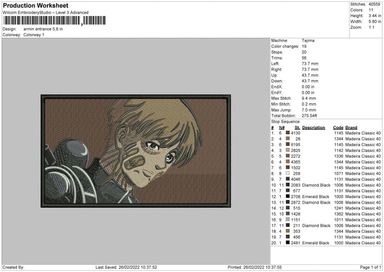Click the barcode under the worksheet title

[x=54, y=21]
